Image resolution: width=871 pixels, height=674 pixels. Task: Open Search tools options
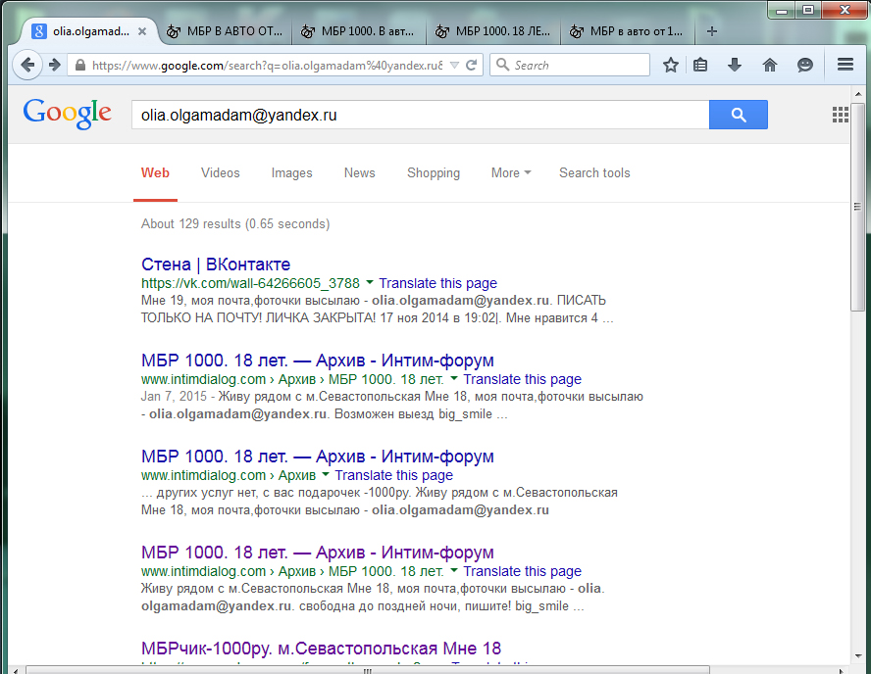tap(594, 173)
